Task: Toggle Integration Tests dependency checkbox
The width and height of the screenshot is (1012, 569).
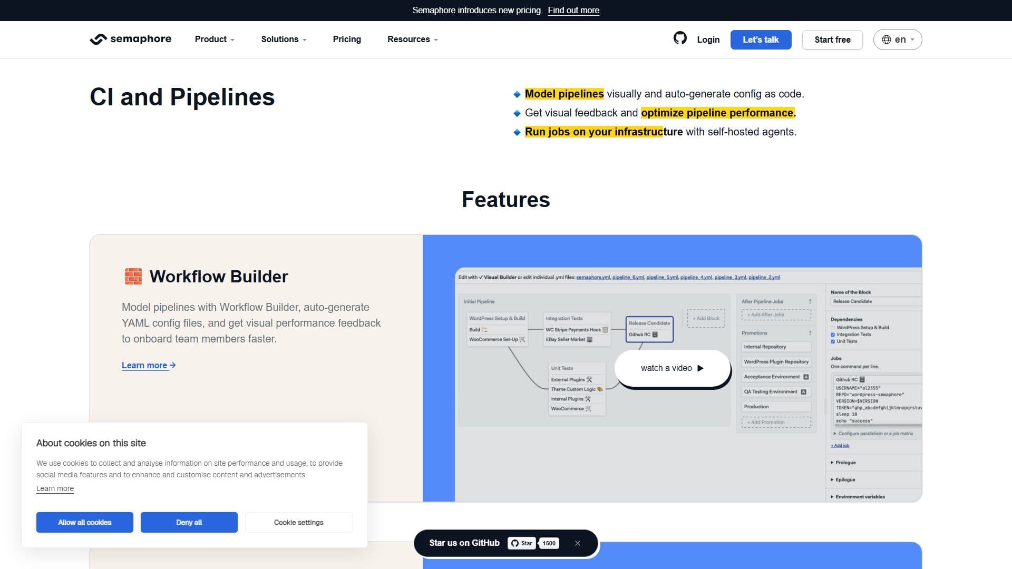Action: pos(833,335)
